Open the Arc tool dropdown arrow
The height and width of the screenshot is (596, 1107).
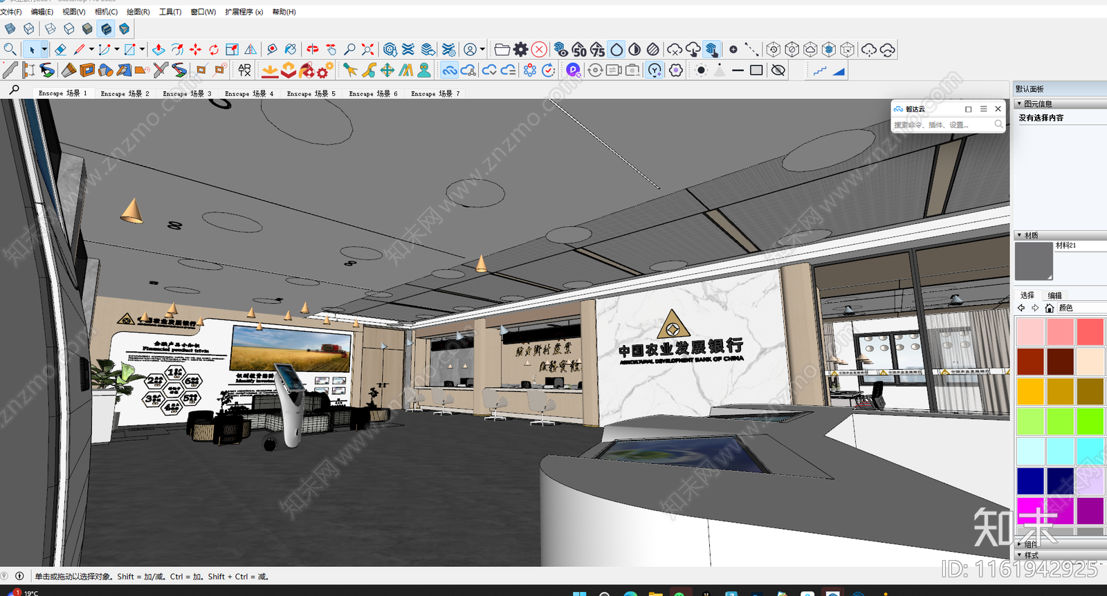tap(117, 50)
